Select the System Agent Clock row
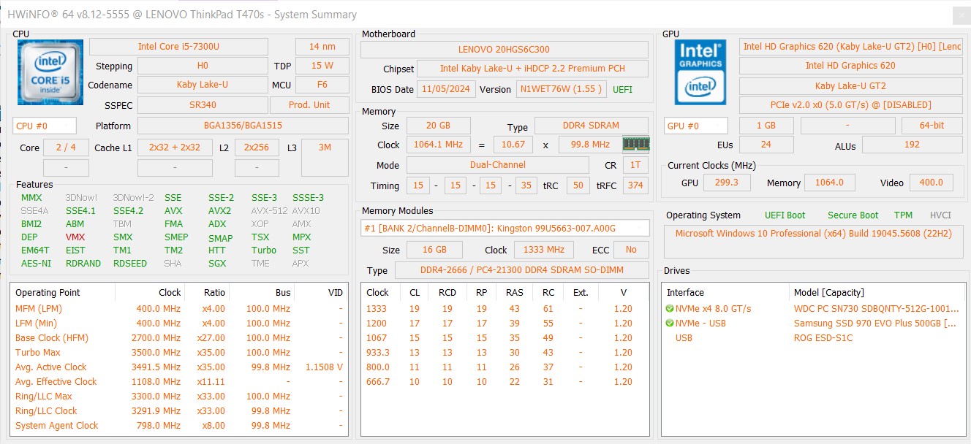This screenshot has width=971, height=444. (x=179, y=426)
